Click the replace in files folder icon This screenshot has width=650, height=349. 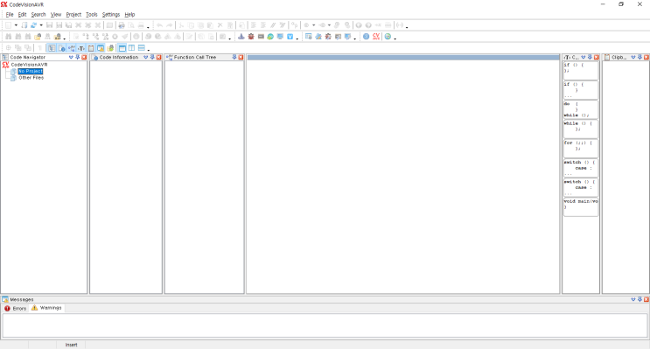pyautogui.click(x=58, y=37)
